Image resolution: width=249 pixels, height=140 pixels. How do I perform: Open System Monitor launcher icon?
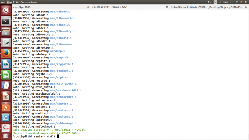(x=6, y=118)
